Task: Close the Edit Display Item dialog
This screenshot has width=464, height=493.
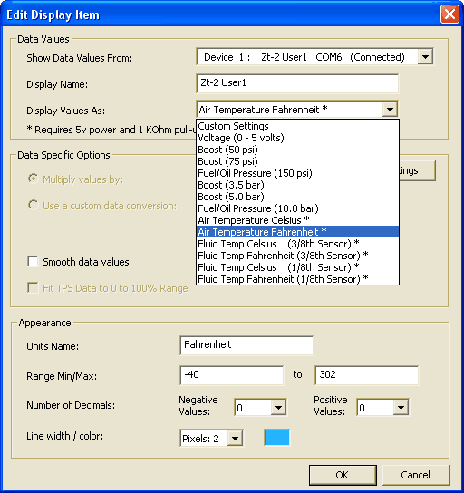Action: tap(449, 14)
